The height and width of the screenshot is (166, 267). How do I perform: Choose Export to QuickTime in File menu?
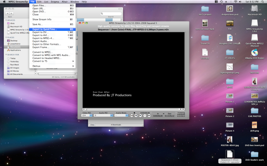point(53,29)
